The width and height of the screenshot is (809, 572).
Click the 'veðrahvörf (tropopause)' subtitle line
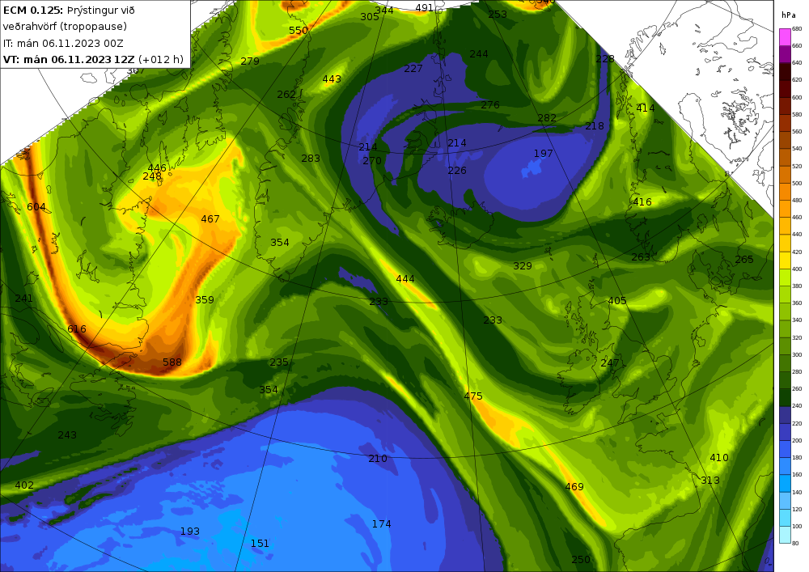(65, 27)
